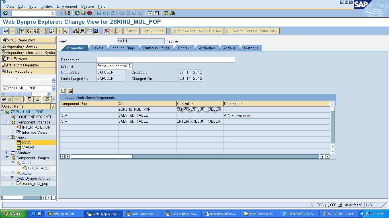The image size is (389, 218).
Task: Select VIEW2 in the object tree
Action: tap(28, 148)
